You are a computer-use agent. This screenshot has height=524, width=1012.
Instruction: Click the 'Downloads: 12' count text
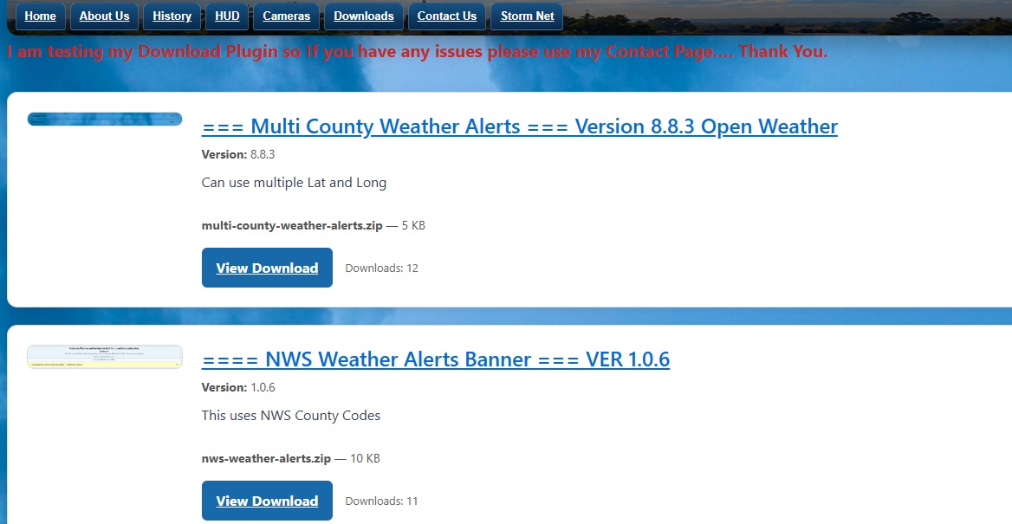tap(381, 268)
